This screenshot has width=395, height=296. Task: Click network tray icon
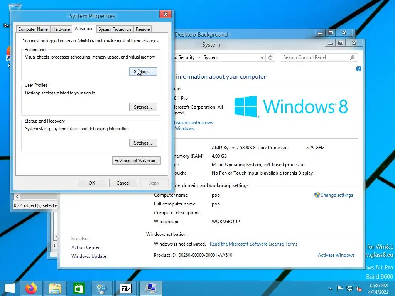click(349, 289)
